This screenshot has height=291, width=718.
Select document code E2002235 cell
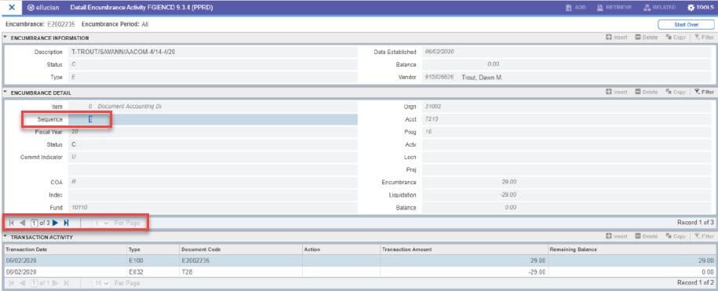click(x=241, y=260)
